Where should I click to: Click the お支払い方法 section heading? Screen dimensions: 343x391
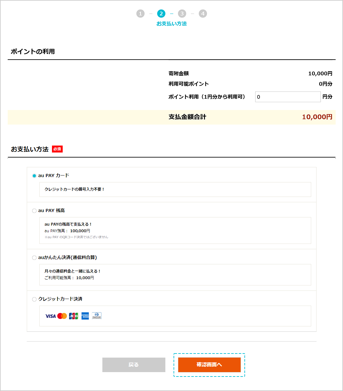tap(30, 149)
